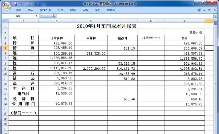Viewport: 219px width, 134px height.
Task: Switch to the 公式 tab
Action: coord(60,10)
